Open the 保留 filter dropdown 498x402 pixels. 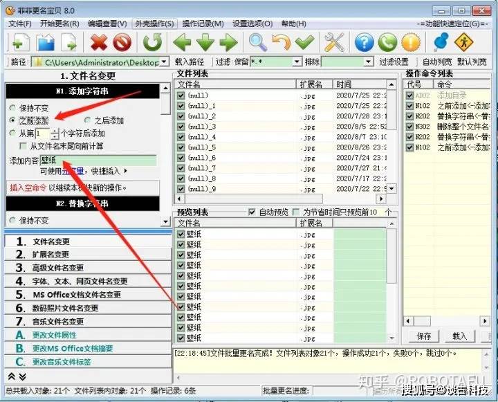point(297,62)
